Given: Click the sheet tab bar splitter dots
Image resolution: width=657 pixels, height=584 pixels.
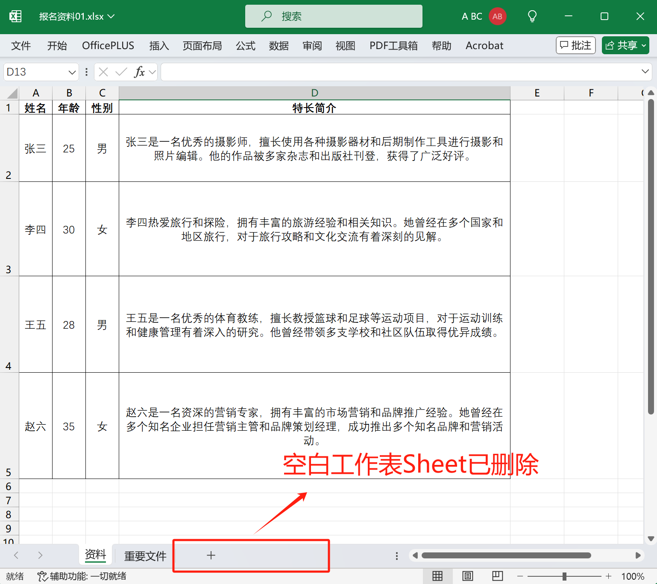Looking at the screenshot, I should click(x=397, y=555).
